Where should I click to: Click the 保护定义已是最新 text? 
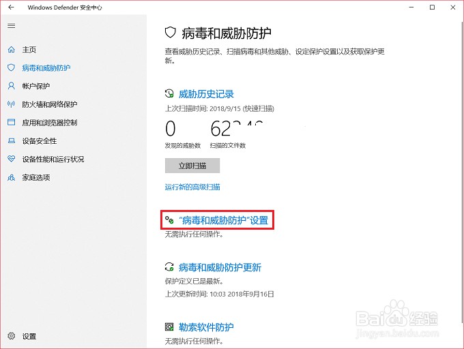pos(194,281)
